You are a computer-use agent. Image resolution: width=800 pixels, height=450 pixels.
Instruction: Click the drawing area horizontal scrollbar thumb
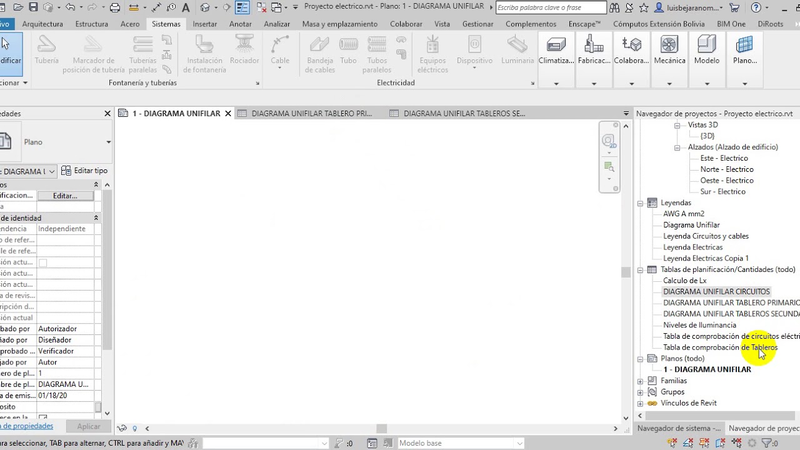pos(381,429)
